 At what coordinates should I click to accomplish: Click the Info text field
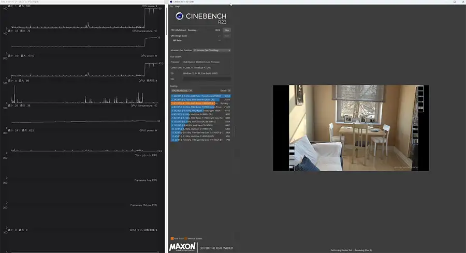click(x=207, y=79)
